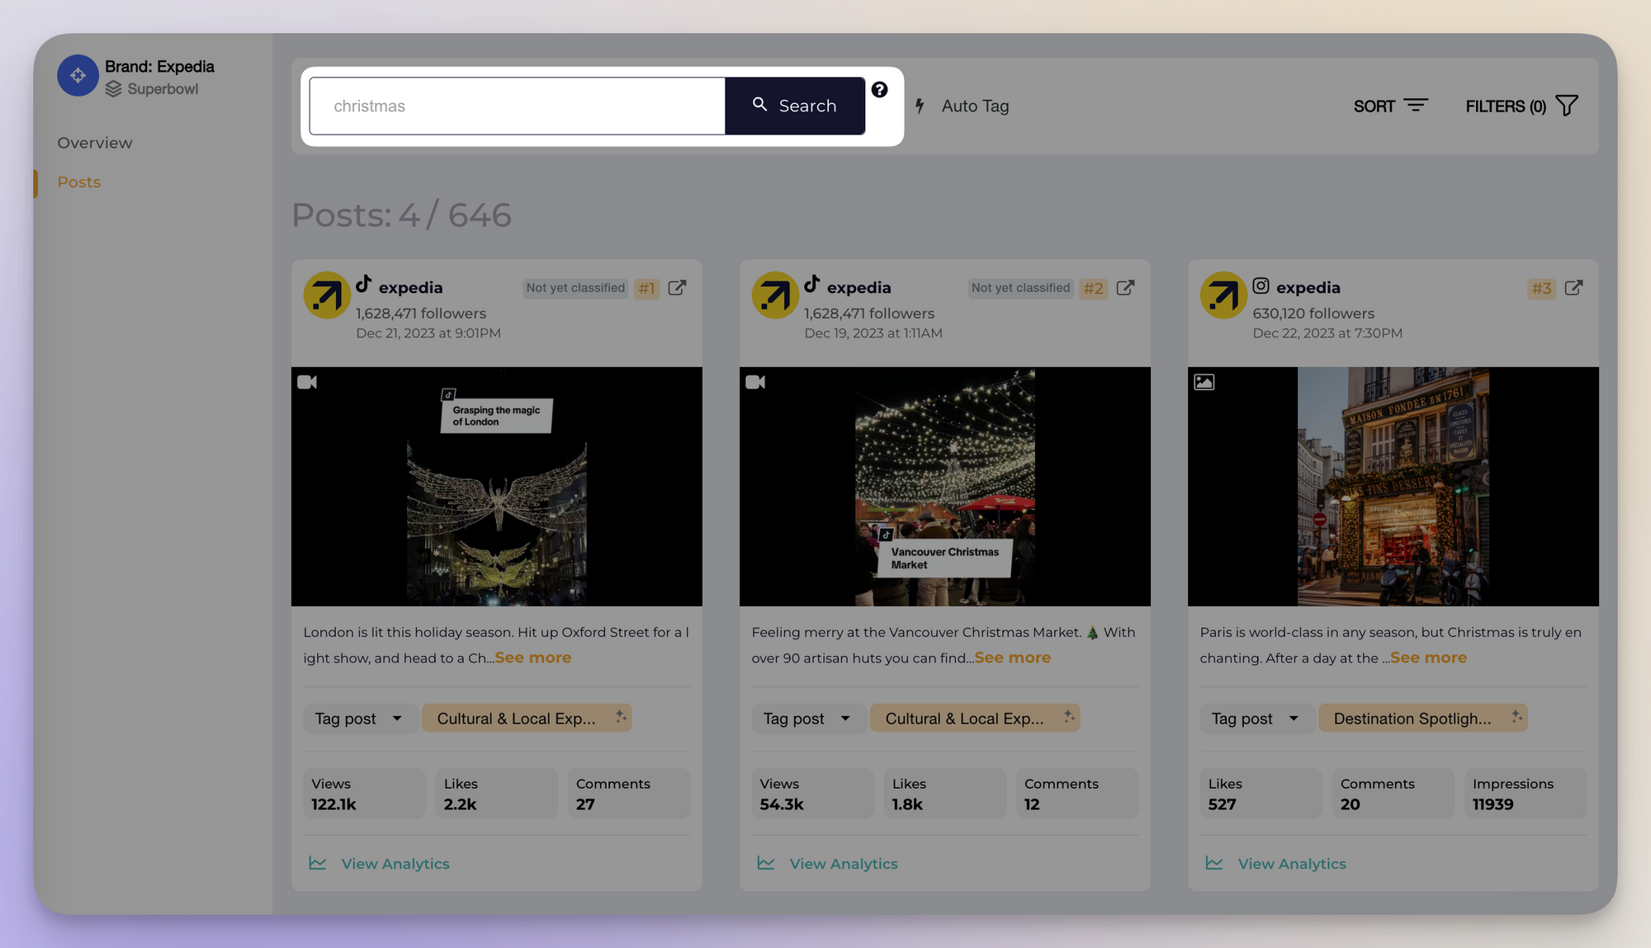Click the #2 rank badge

(1094, 289)
